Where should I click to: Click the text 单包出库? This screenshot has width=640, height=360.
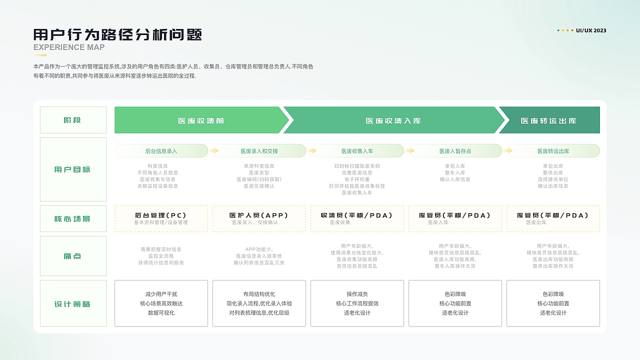(553, 166)
